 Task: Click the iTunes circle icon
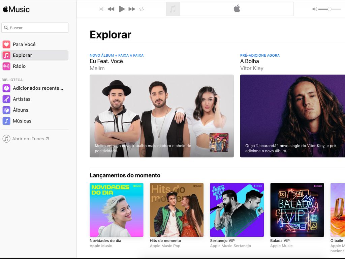[x=6, y=139]
